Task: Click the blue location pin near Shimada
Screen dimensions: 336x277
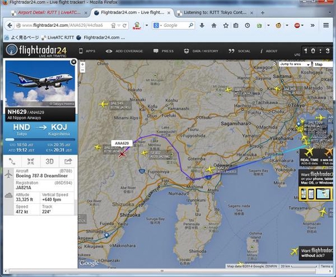Action: [107, 235]
